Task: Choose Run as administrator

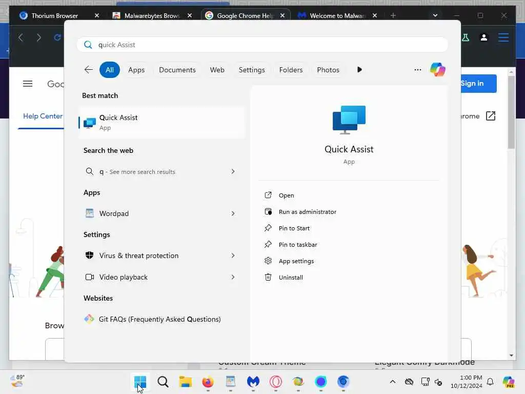Action: click(x=308, y=212)
